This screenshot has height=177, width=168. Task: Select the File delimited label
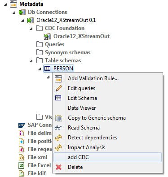point(40,133)
